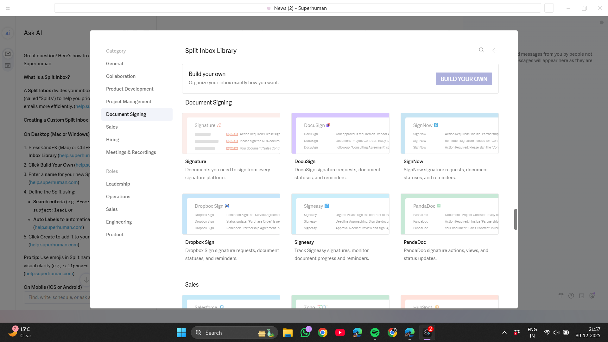This screenshot has width=608, height=342.
Task: Open the DocuSign split inbox thumbnail
Action: click(340, 133)
